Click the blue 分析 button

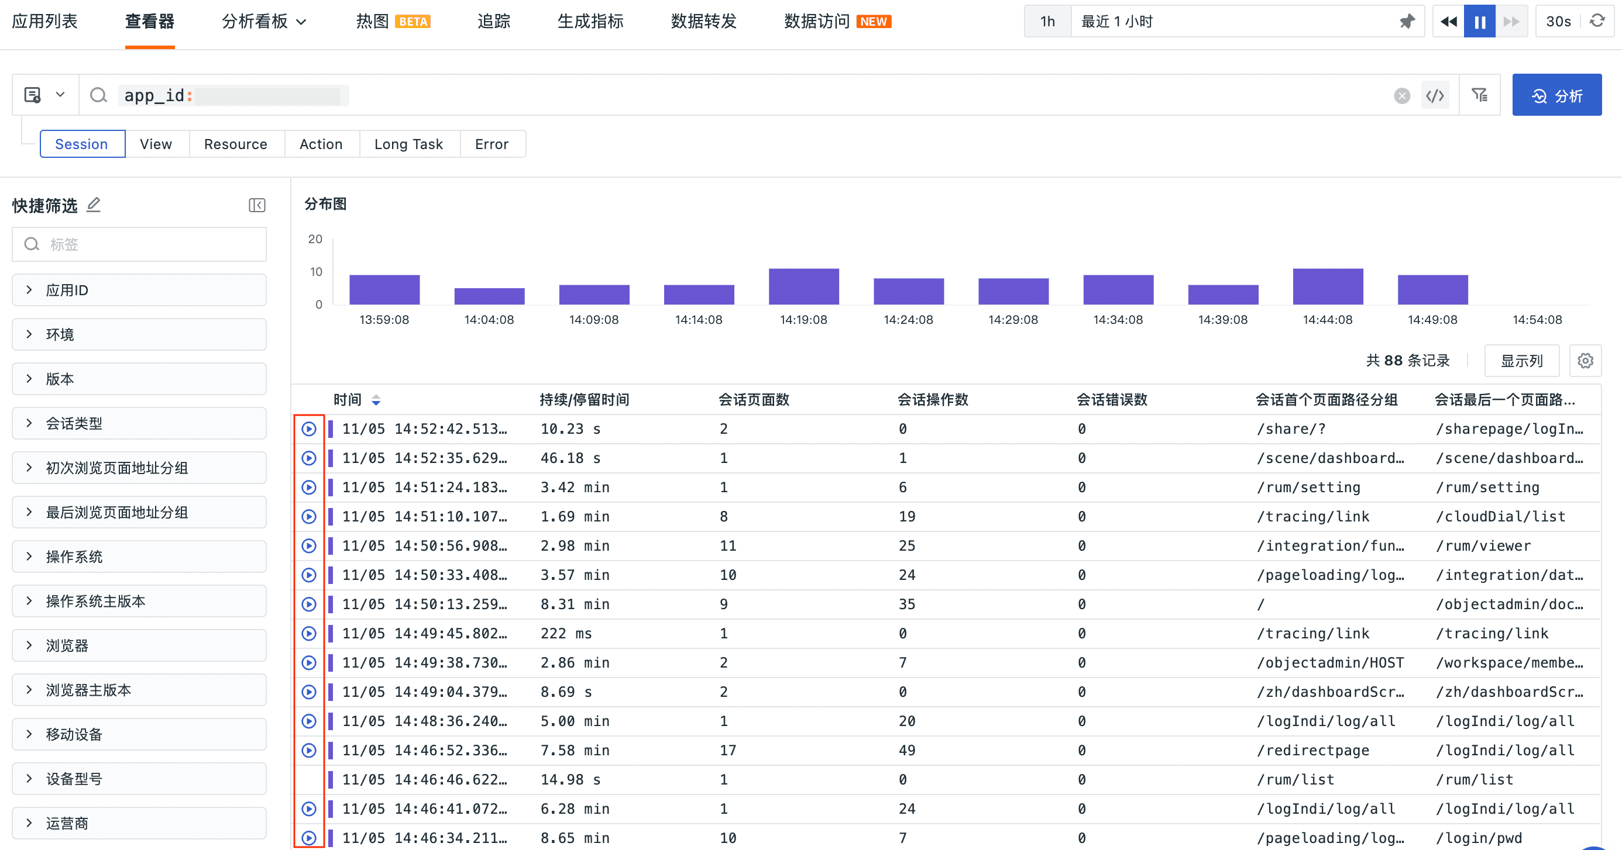click(x=1556, y=95)
